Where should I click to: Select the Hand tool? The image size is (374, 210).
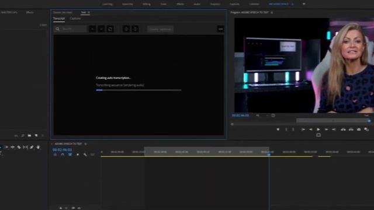coord(38,148)
